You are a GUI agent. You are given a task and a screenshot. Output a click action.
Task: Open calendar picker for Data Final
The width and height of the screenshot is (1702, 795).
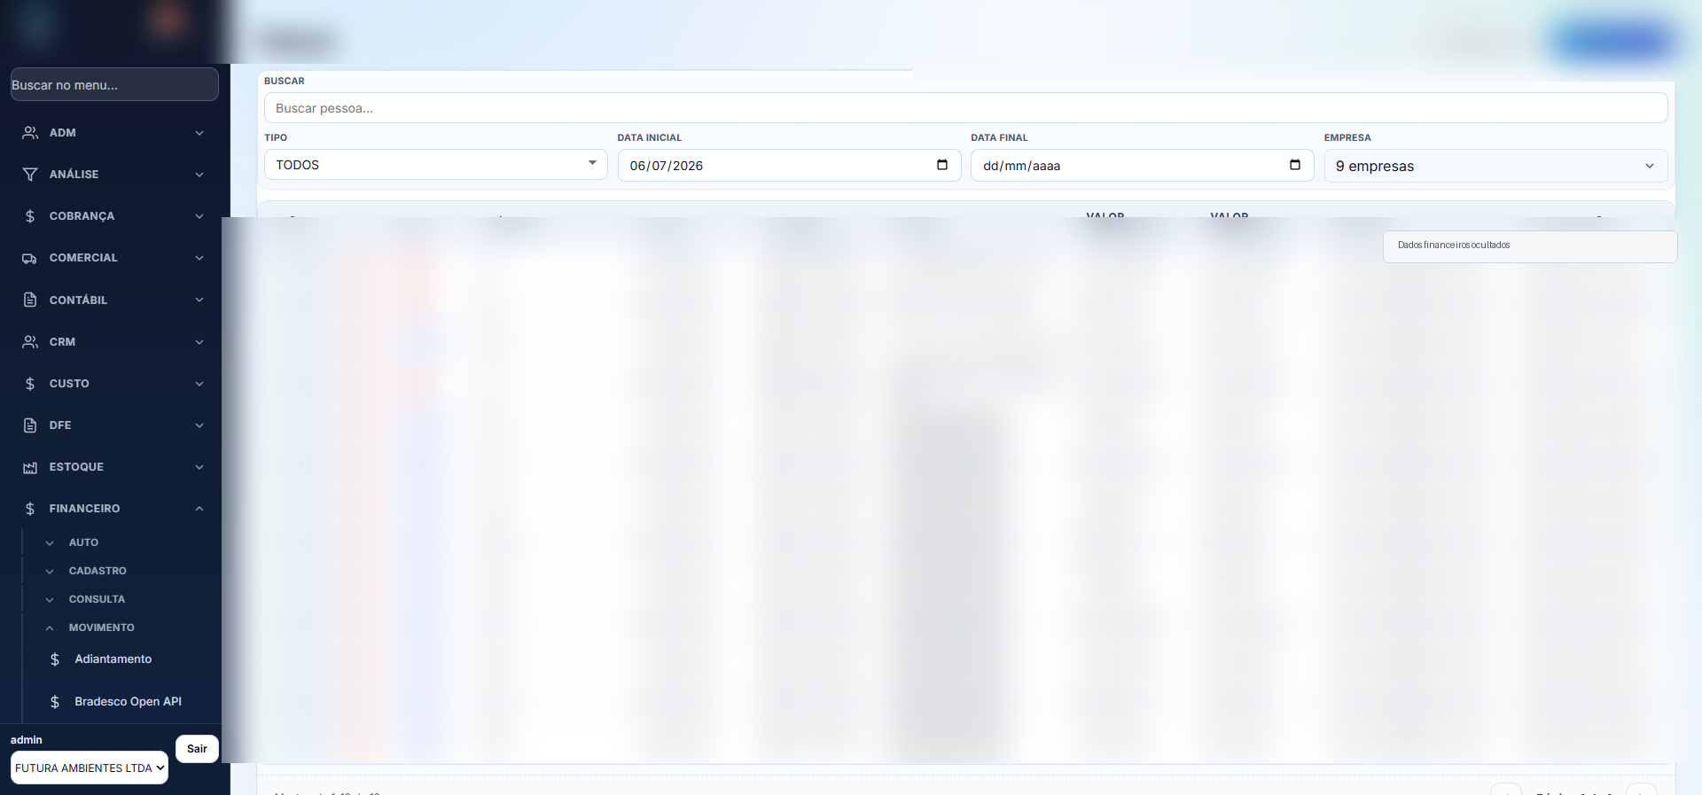(x=1295, y=165)
